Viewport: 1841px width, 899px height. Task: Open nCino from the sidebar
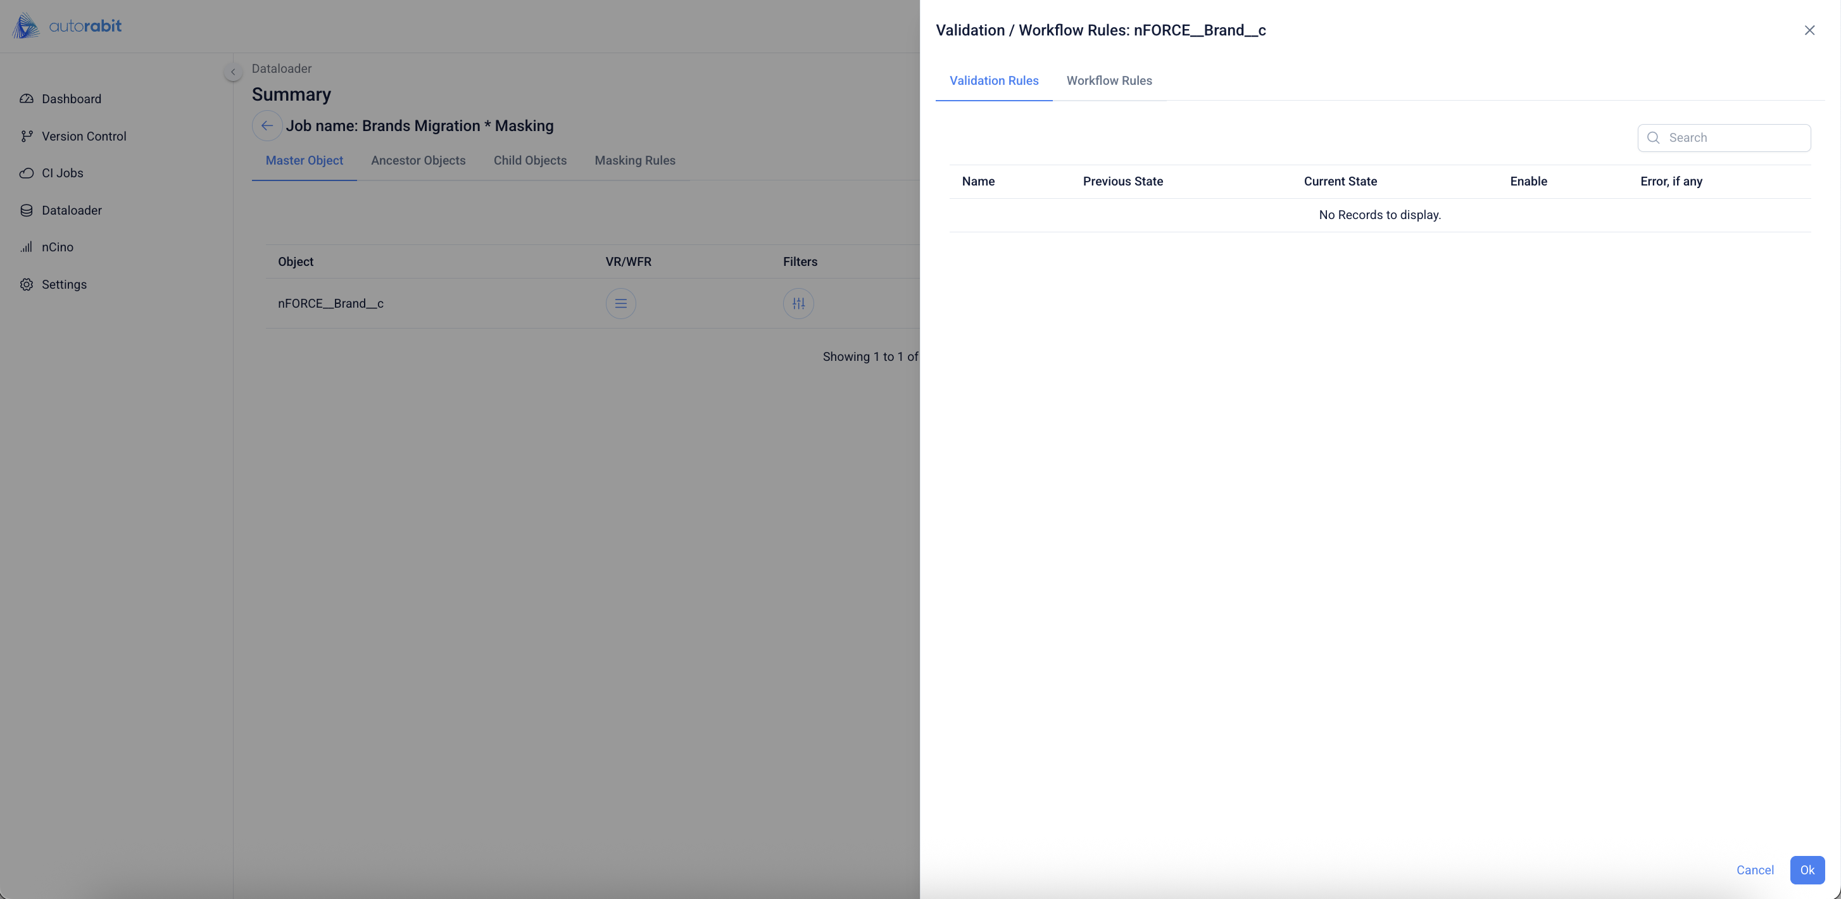[57, 248]
